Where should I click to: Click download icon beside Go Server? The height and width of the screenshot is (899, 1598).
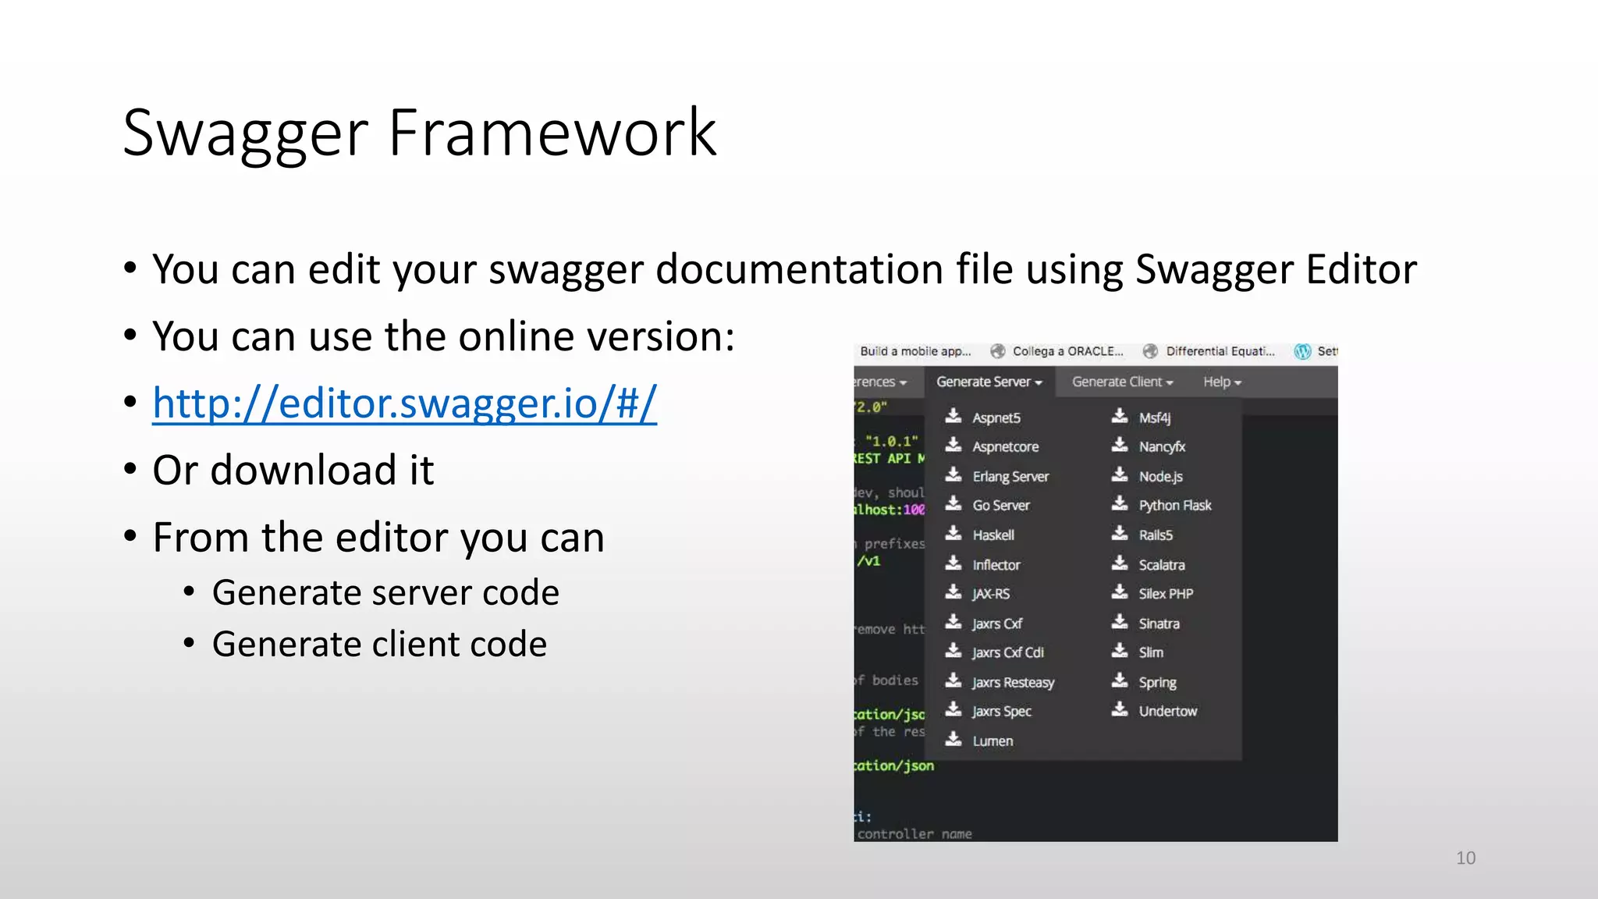point(953,503)
